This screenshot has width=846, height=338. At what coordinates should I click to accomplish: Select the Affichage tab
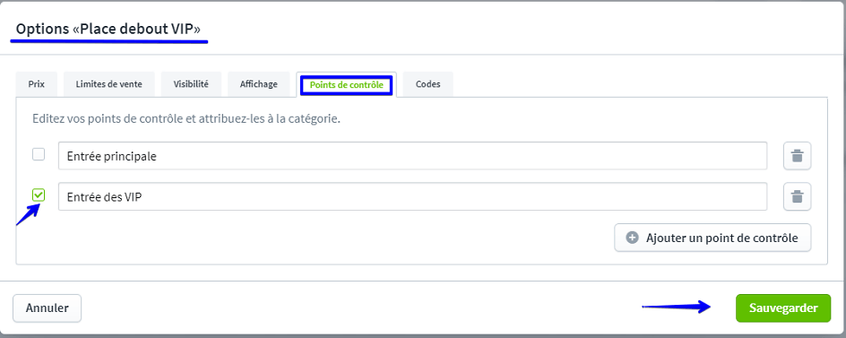pyautogui.click(x=258, y=84)
